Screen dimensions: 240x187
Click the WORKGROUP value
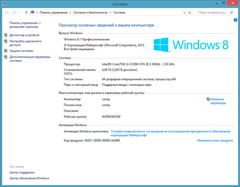pyautogui.click(x=111, y=117)
